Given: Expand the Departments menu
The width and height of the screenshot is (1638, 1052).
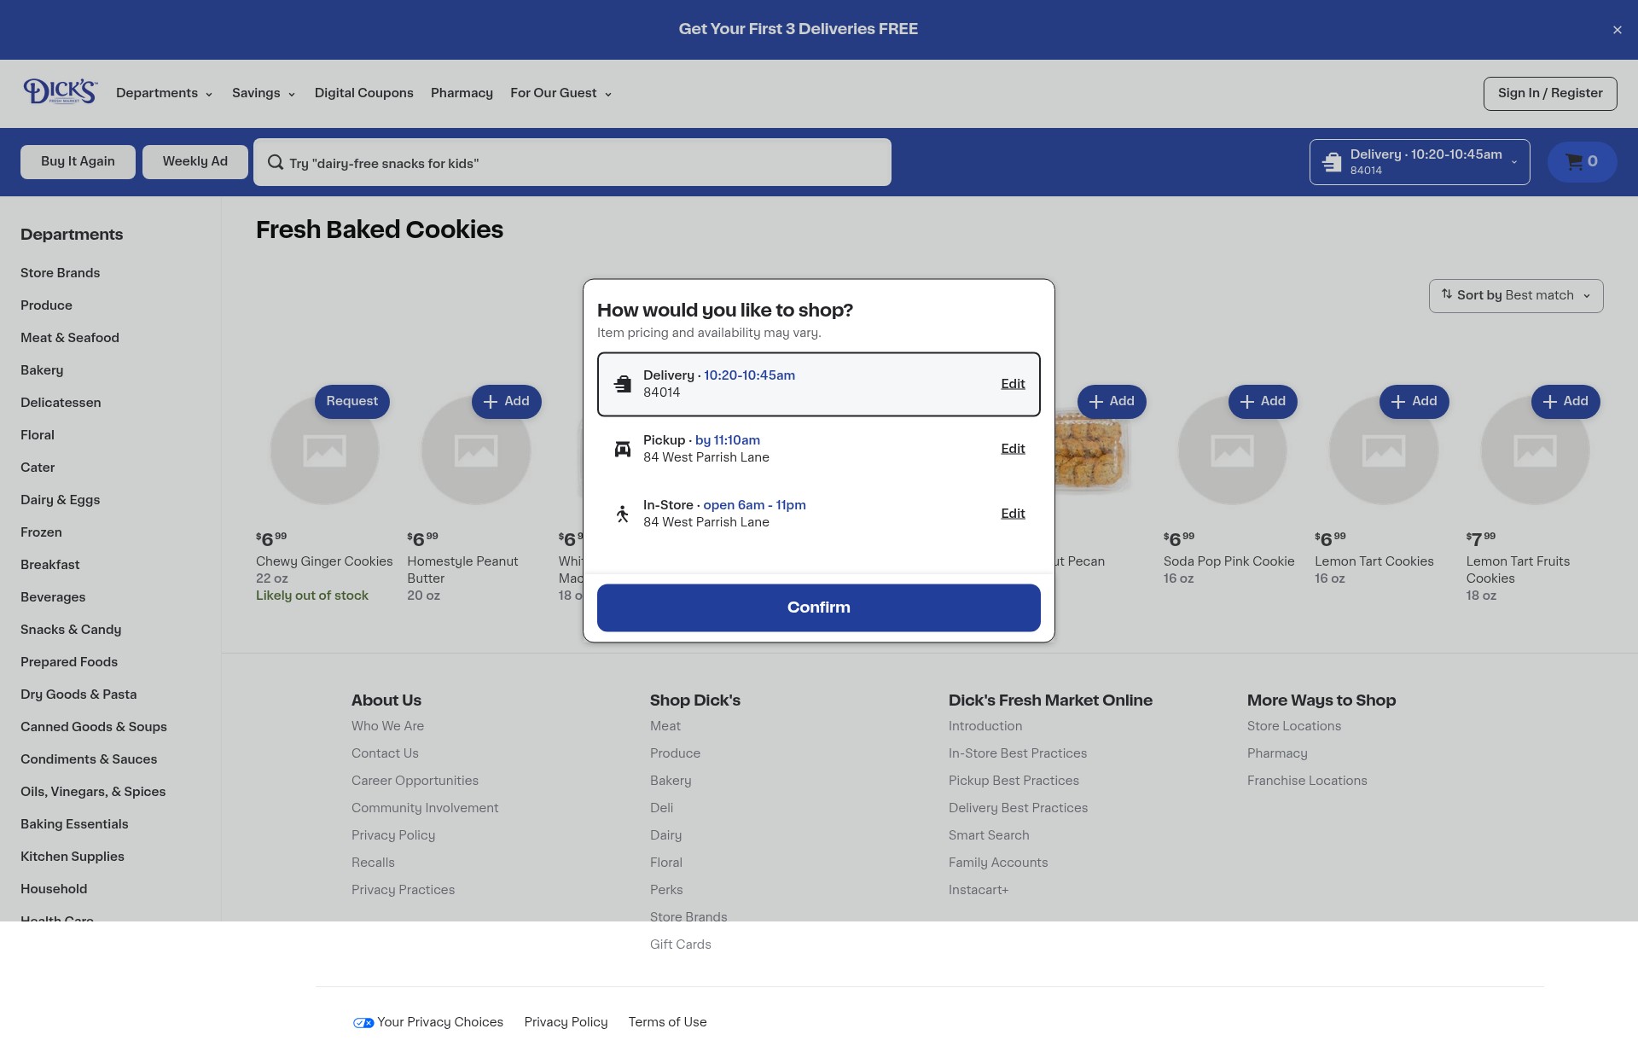Looking at the screenshot, I should pos(164,93).
